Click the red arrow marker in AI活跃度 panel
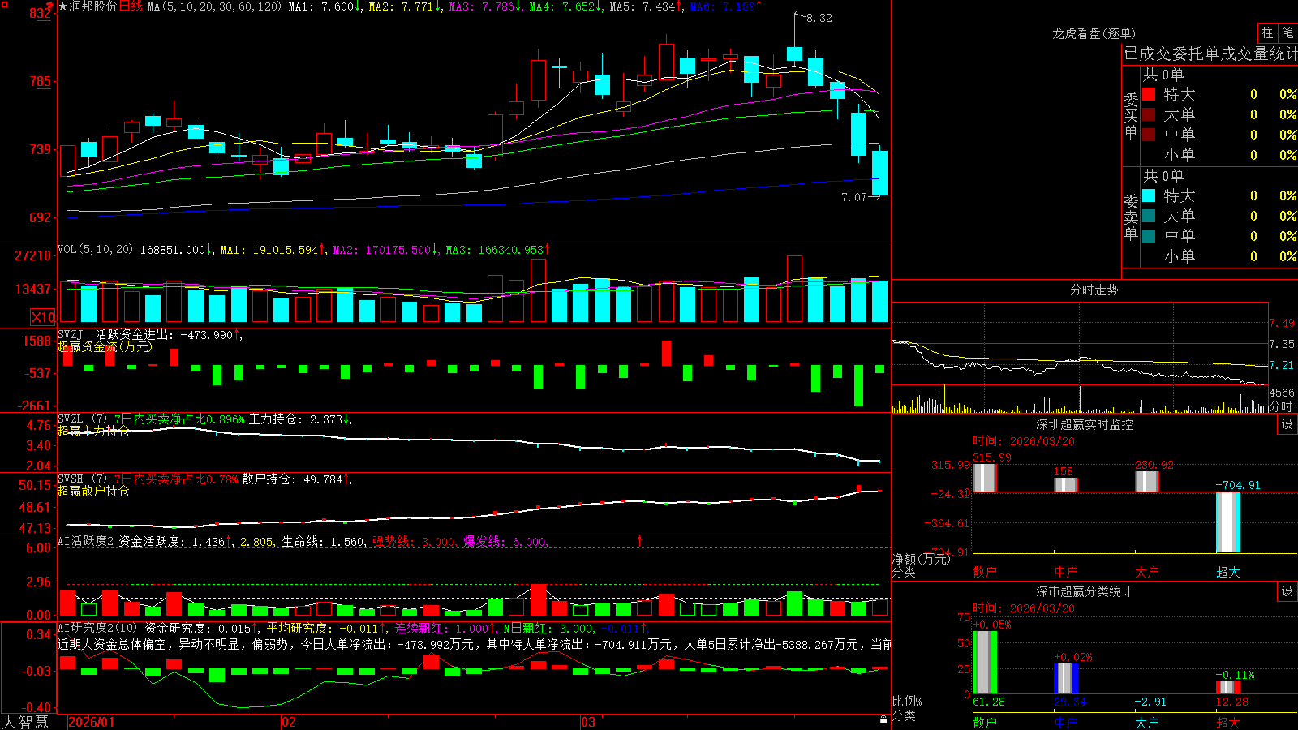This screenshot has height=730, width=1298. 640,540
